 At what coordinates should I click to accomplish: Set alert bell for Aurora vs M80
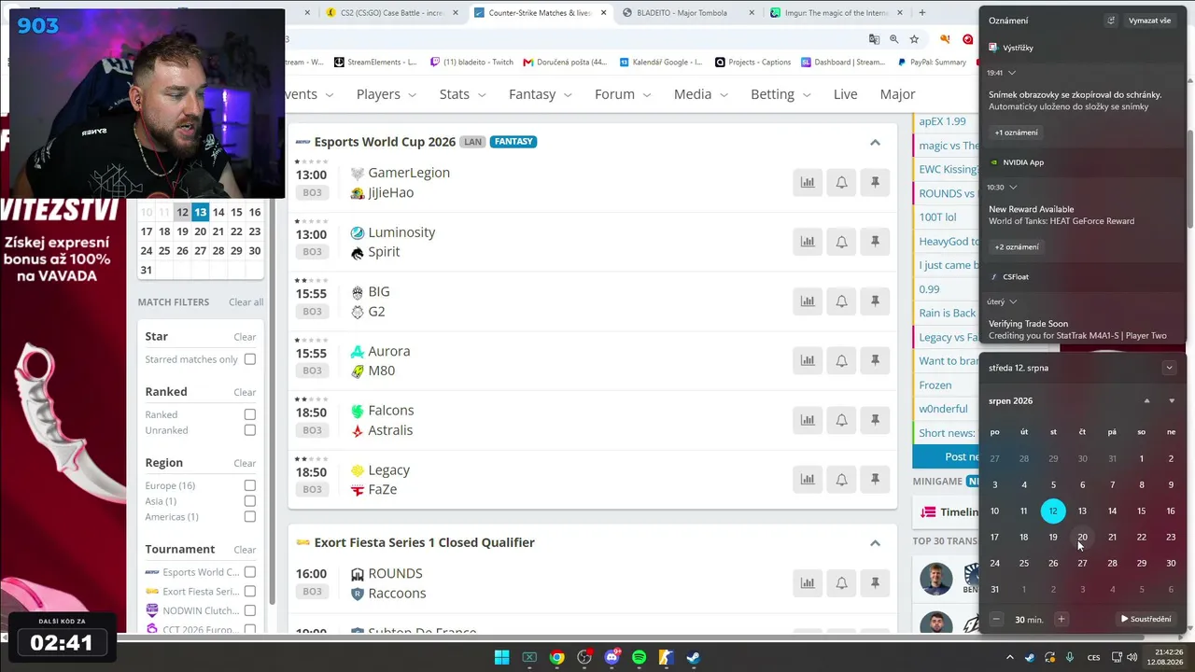point(841,360)
